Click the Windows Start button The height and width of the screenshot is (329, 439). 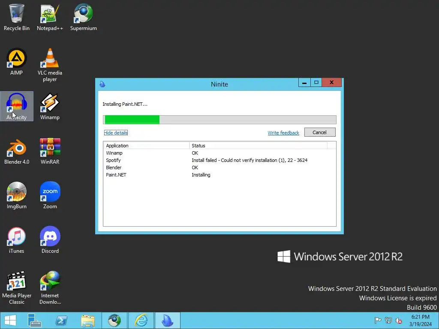pyautogui.click(x=10, y=320)
